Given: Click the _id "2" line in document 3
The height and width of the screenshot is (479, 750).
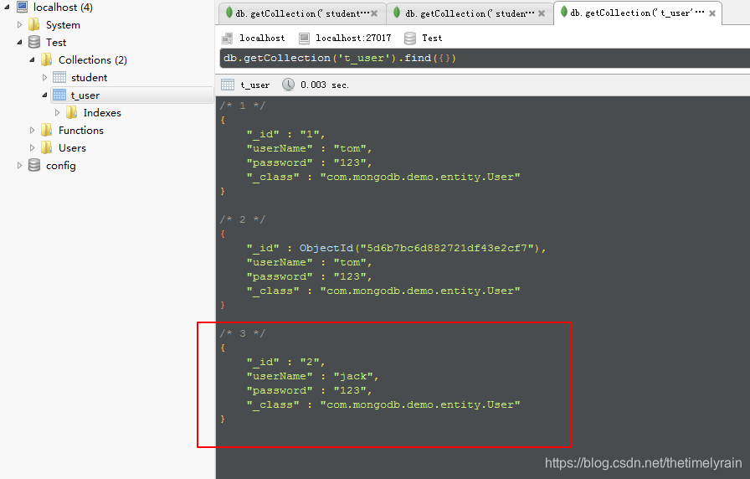Looking at the screenshot, I should (x=286, y=363).
